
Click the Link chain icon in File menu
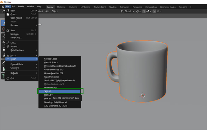8,43
